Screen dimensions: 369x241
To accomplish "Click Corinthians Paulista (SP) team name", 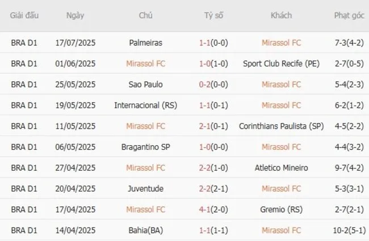I will pos(281,126).
